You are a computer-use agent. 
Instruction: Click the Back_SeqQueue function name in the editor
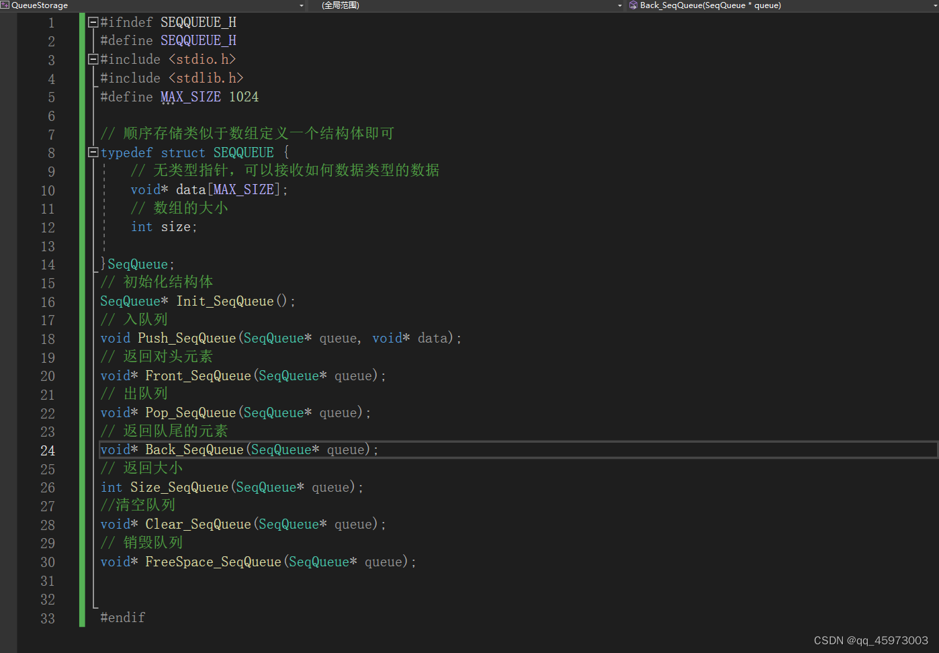click(195, 449)
